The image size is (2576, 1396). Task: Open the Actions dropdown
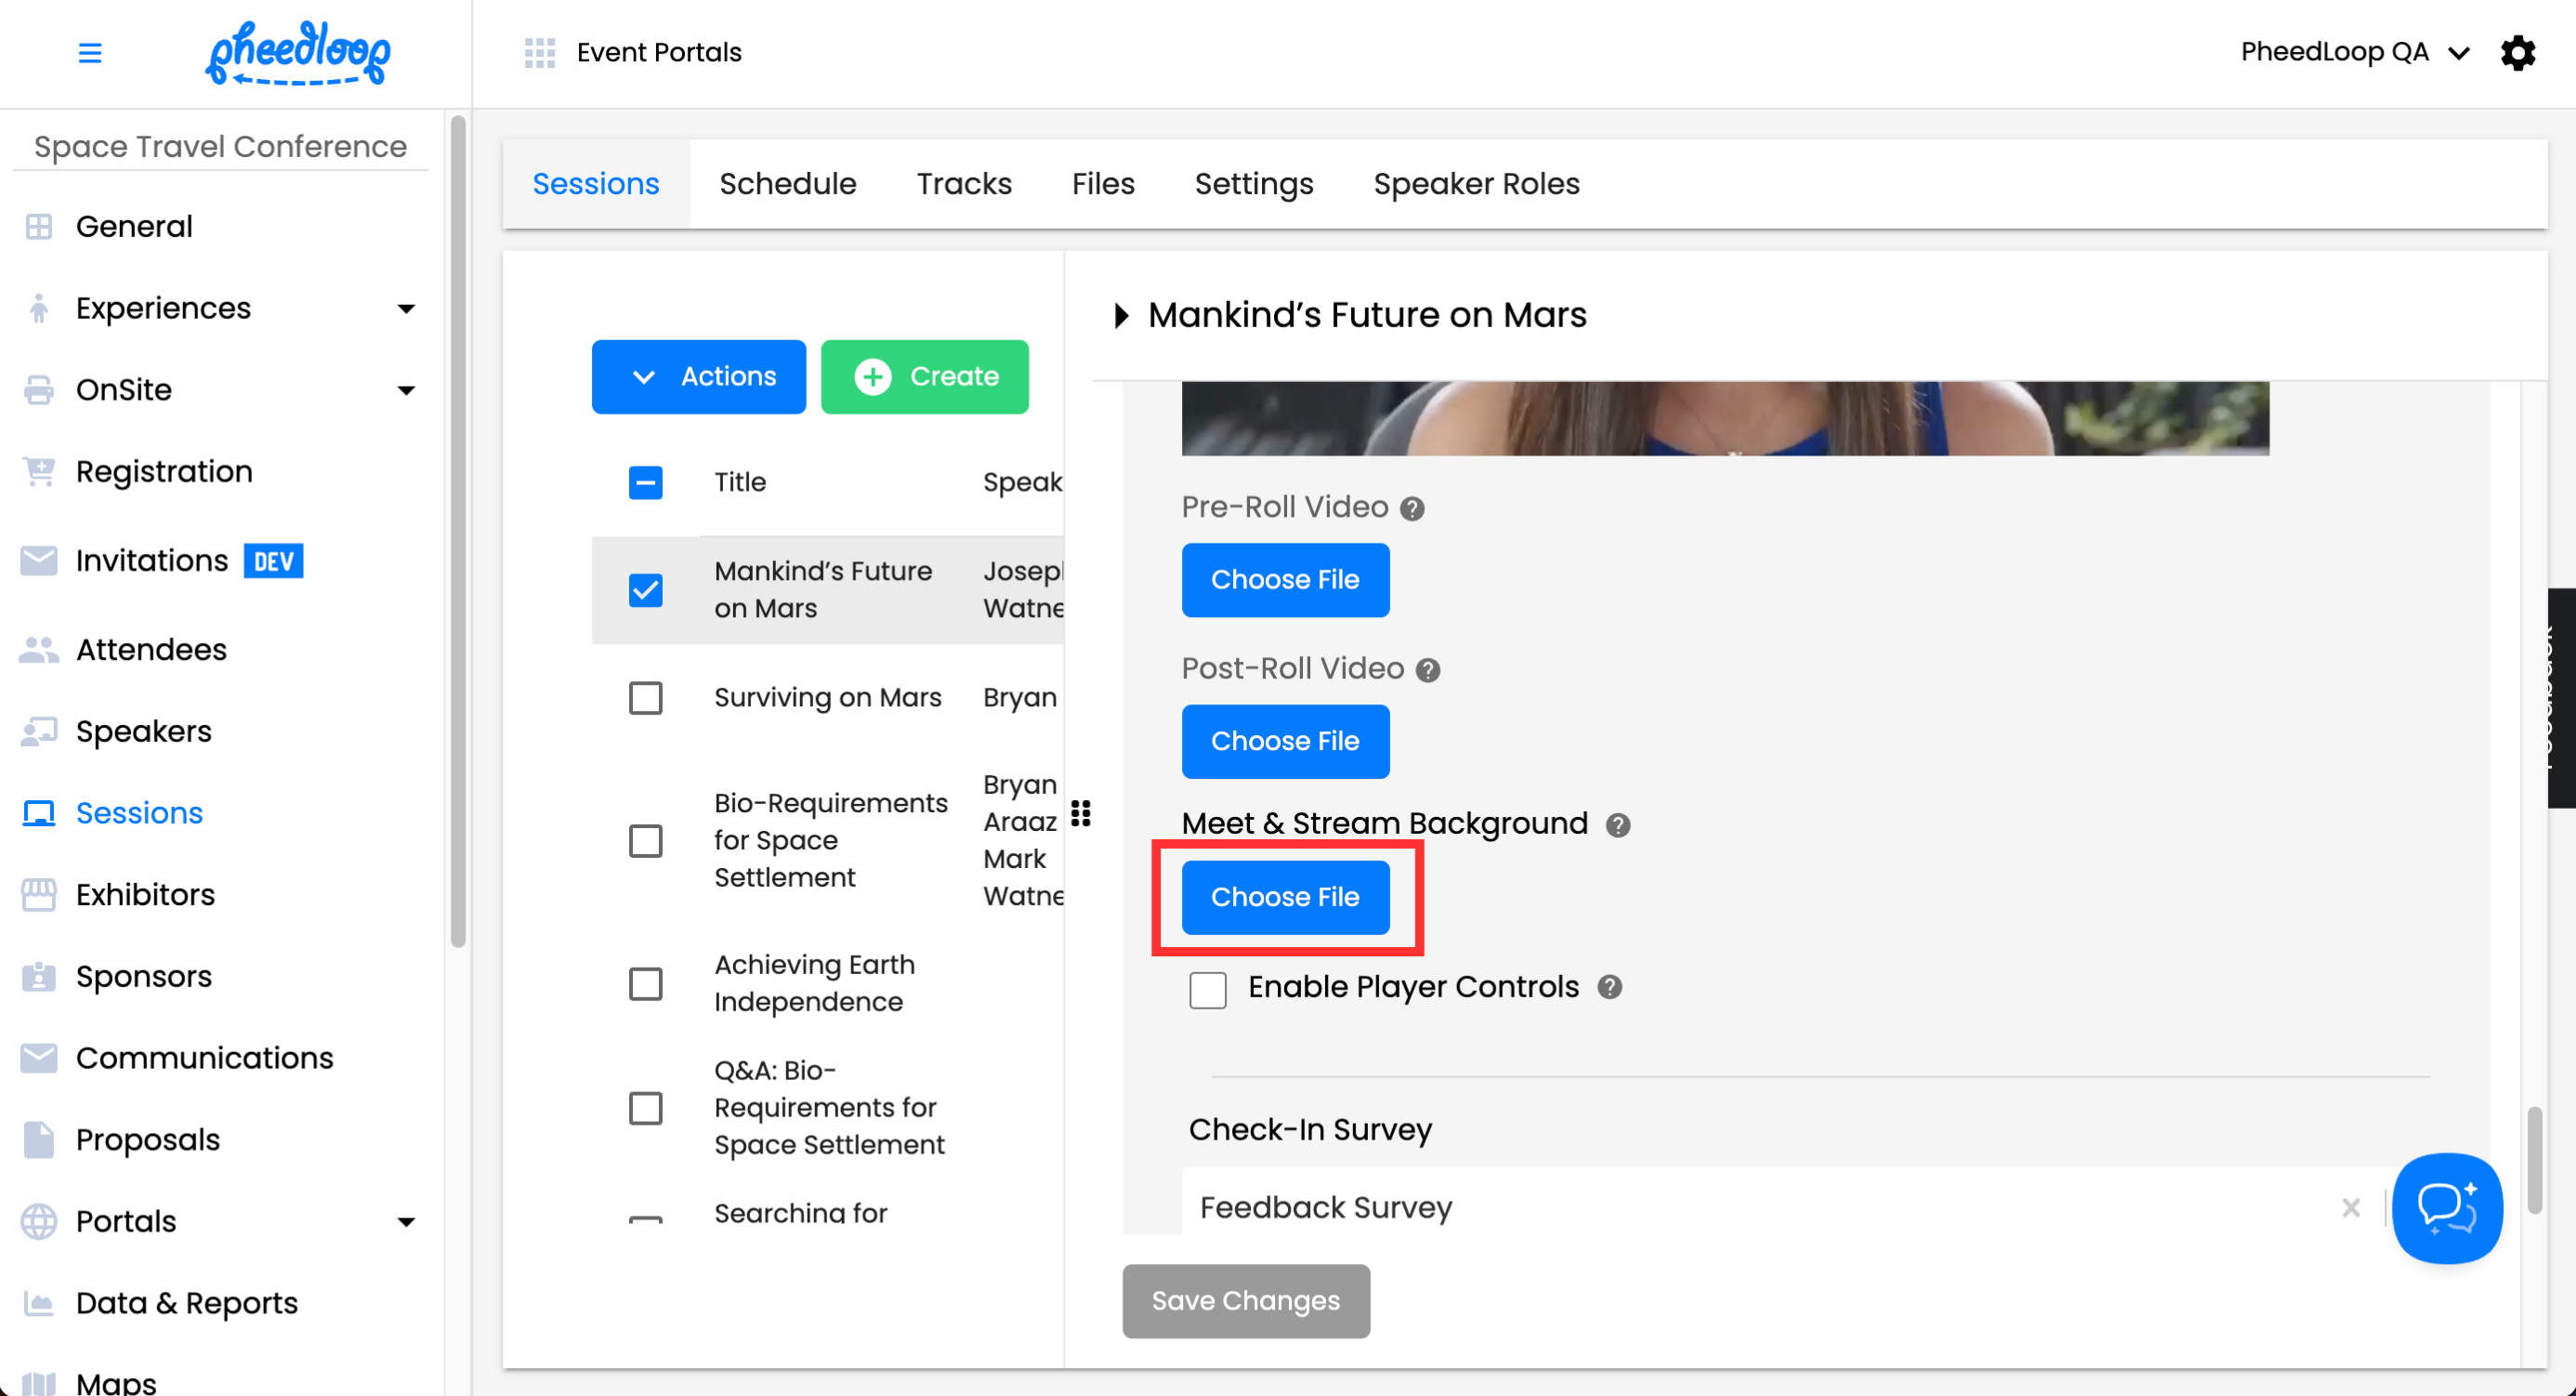pos(698,377)
